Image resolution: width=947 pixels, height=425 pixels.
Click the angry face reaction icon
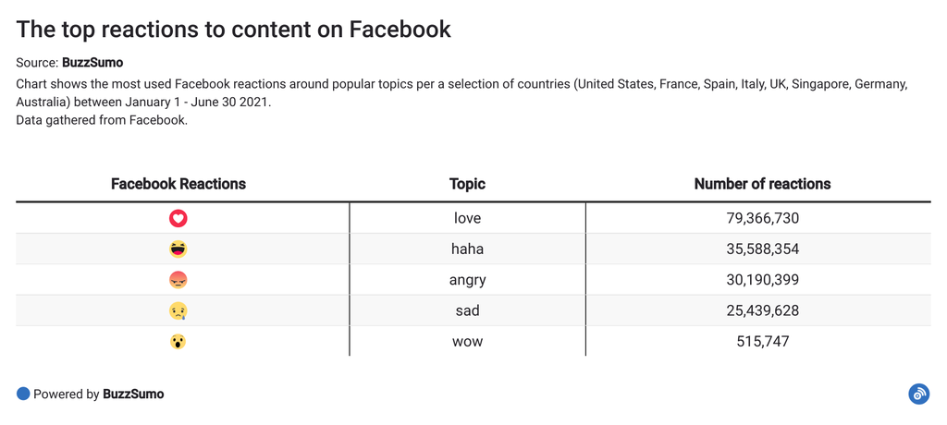pyautogui.click(x=178, y=280)
